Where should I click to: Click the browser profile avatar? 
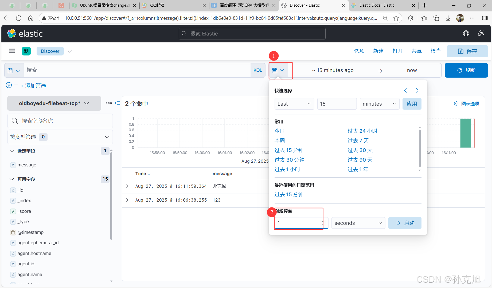(460, 18)
